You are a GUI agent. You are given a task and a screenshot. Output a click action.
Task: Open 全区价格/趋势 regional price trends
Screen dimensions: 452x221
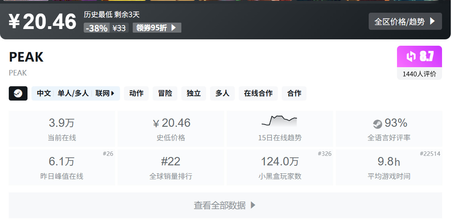coord(405,21)
